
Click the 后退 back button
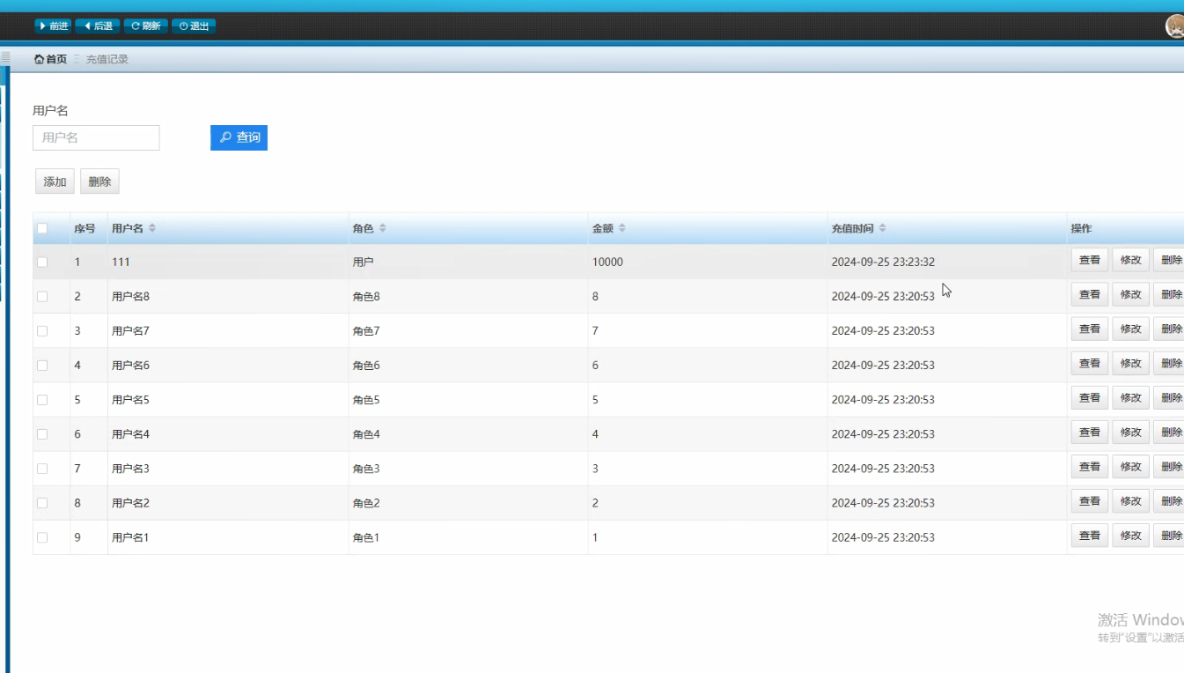[x=98, y=26]
